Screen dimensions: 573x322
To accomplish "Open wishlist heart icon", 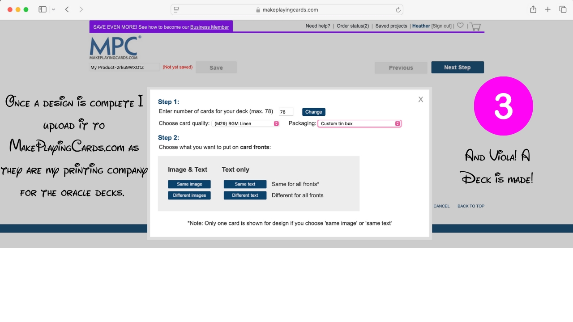I will 460,25.
